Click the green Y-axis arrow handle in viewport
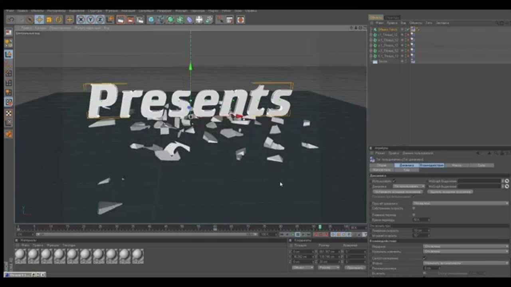 tap(190, 66)
